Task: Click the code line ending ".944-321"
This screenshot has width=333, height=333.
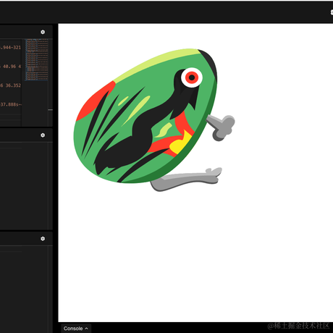Action: [x=11, y=47]
